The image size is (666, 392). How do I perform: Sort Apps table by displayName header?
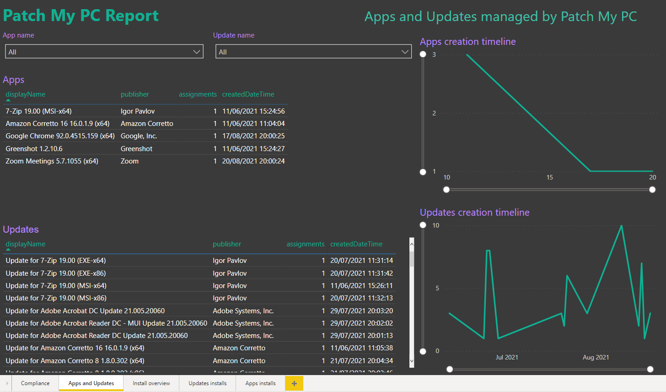pyautogui.click(x=26, y=94)
